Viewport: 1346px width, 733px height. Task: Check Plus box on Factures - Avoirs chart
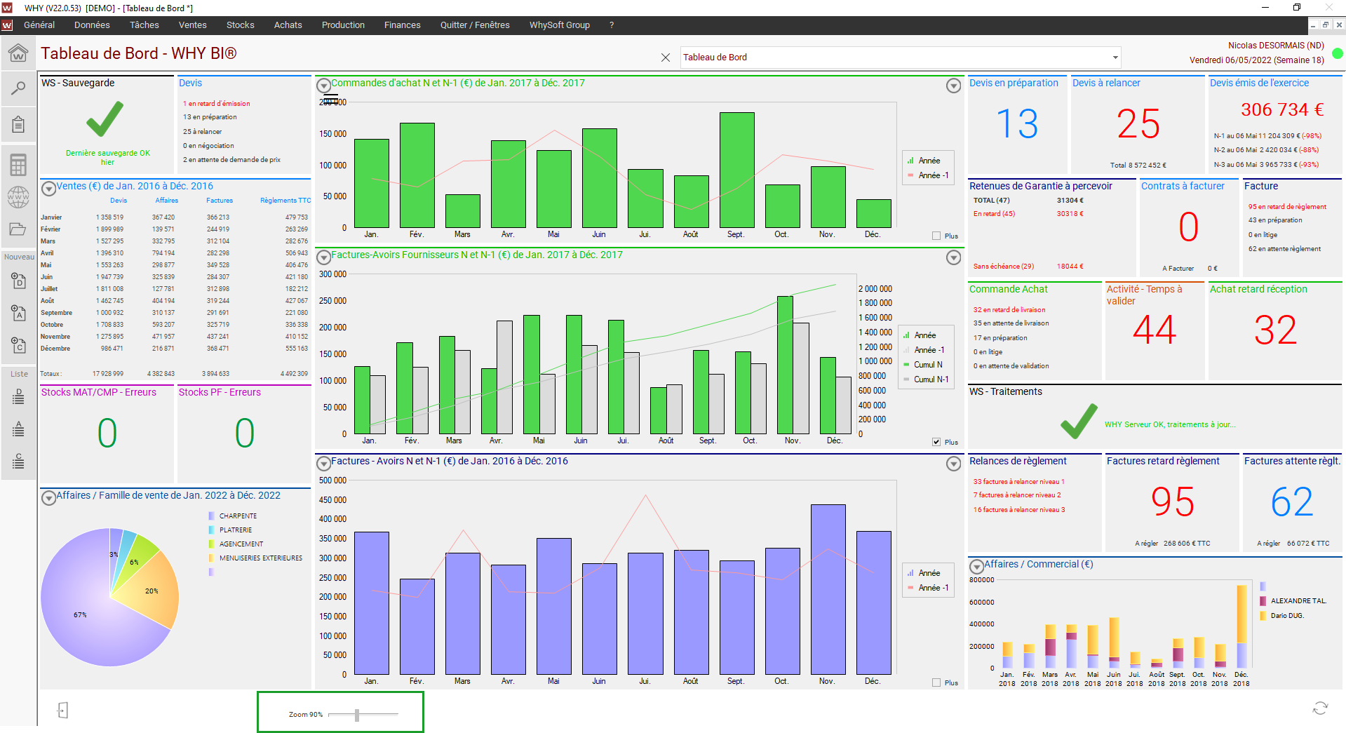click(x=936, y=682)
